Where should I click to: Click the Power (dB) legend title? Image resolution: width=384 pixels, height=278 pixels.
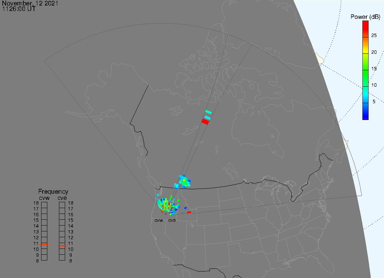(x=365, y=17)
